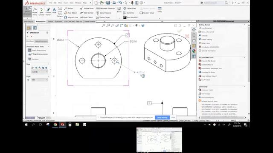Collapse the Getting Started section
The width and height of the screenshot is (273, 153).
[244, 25]
